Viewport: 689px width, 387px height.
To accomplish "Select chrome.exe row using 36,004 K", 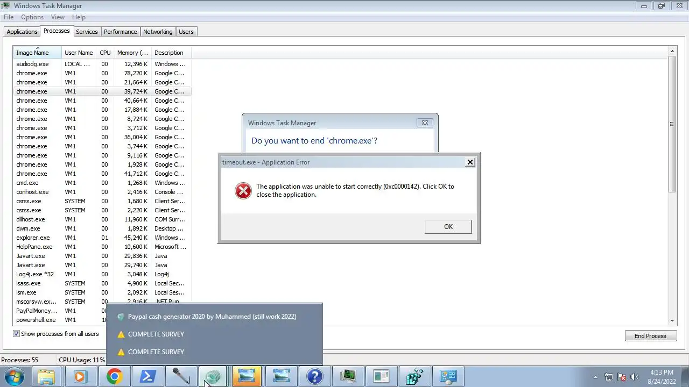I will pos(102,137).
